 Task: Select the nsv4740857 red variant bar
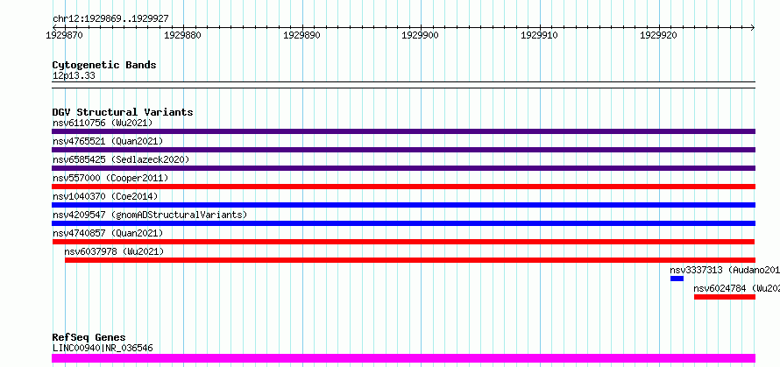tap(403, 242)
